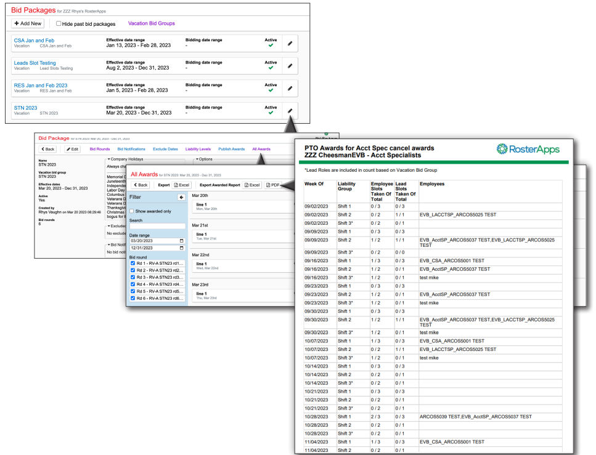596x455 pixels.
Task: Click 'Jan 13, 2023 - Feb 28, 2023' date range
Action: [138, 45]
